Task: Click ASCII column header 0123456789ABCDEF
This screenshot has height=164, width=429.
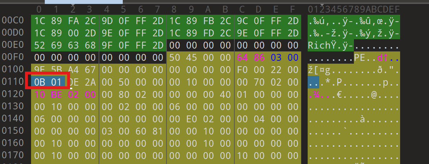Action: click(x=354, y=9)
